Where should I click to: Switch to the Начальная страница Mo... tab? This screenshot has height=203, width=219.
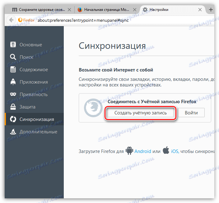point(107,10)
